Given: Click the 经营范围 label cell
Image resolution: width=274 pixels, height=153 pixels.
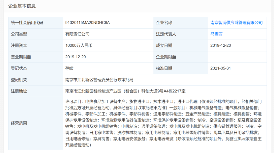Looking at the screenshot, I should [x=36, y=123].
